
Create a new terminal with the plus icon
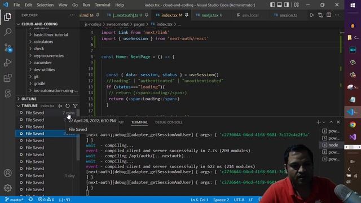[319, 122]
